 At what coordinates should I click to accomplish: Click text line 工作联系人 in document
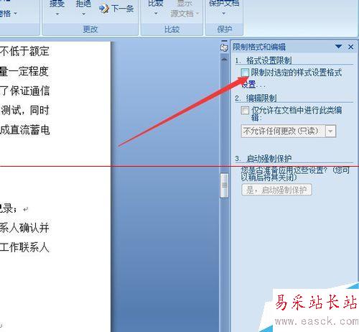[x=24, y=247]
